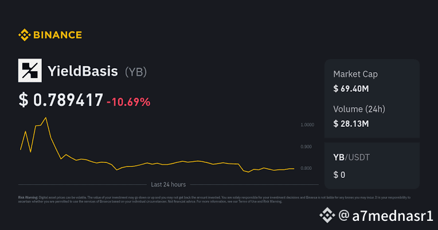
Task: Click the $ 28.13M volume value
Action: (351, 123)
